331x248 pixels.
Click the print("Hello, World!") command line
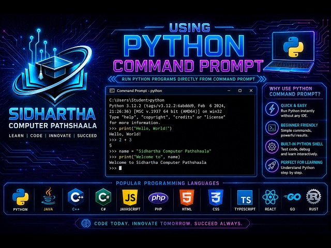[x=140, y=129]
